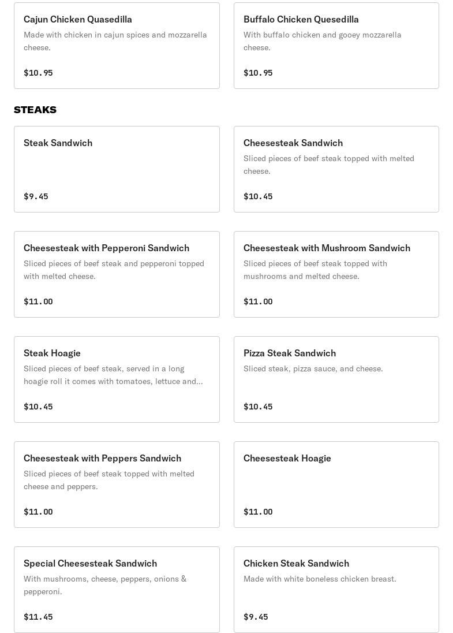Select Cheesesteak with Mushroom Sandwich

pos(336,274)
